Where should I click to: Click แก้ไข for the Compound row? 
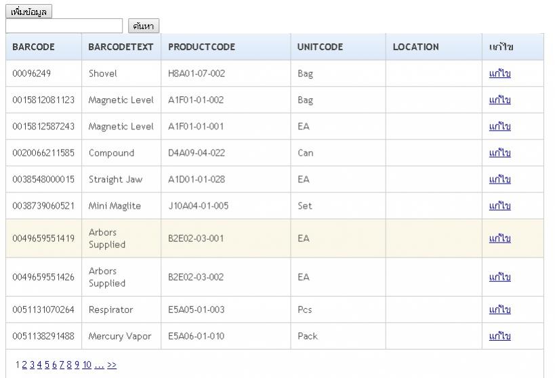499,153
